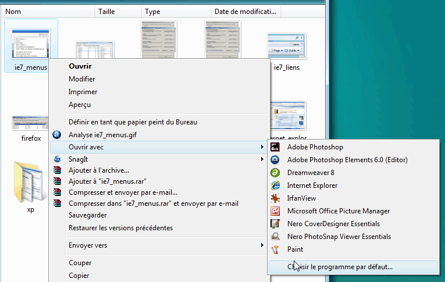
Task: Click the Adobe Photoshop icon in submenu
Action: [x=276, y=147]
